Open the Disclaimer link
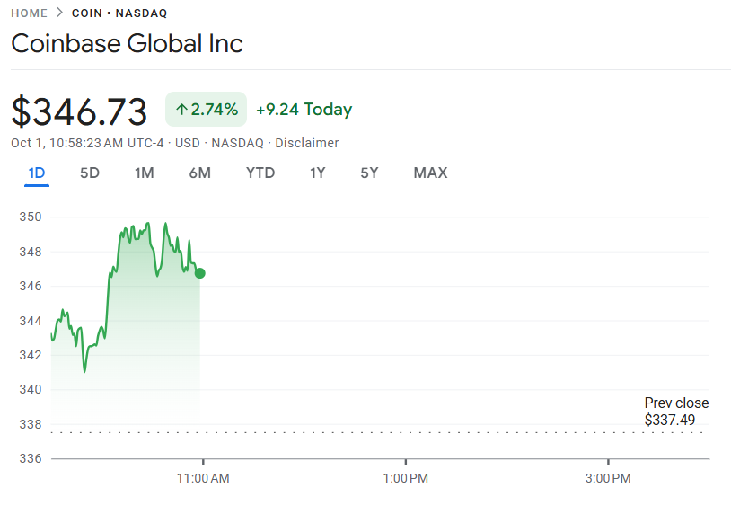Screen dimensions: 731x505 (x=307, y=143)
